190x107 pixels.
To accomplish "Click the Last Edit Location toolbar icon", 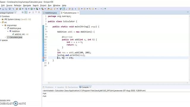I will pos(90,9).
